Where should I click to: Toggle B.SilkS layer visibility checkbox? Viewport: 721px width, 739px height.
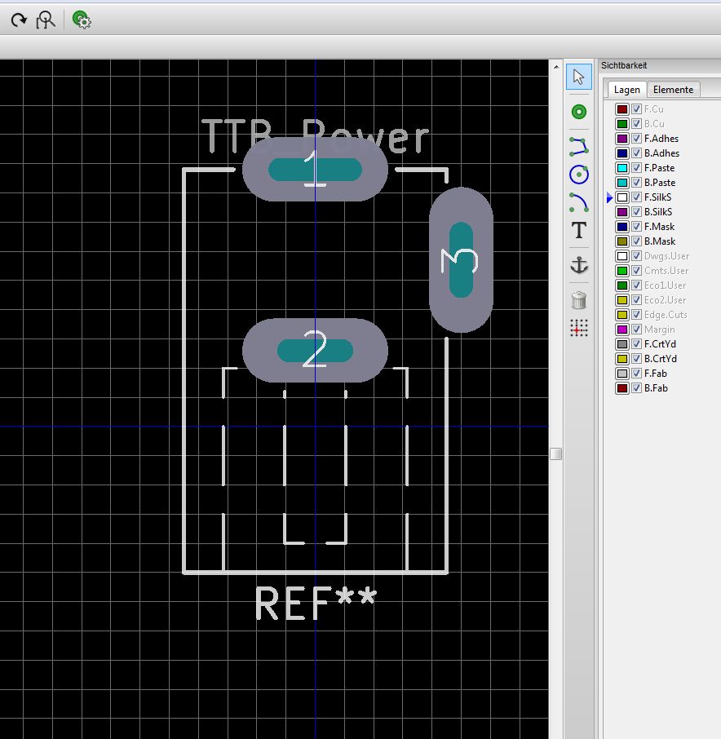pyautogui.click(x=636, y=211)
